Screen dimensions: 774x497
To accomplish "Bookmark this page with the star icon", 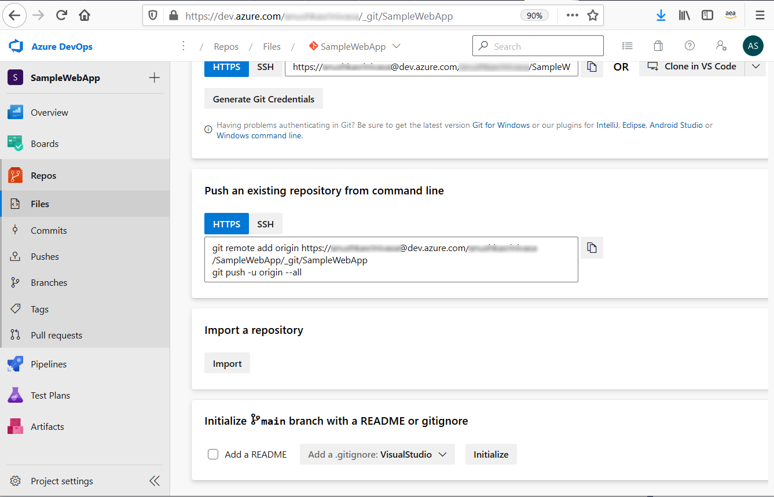I will (x=593, y=16).
